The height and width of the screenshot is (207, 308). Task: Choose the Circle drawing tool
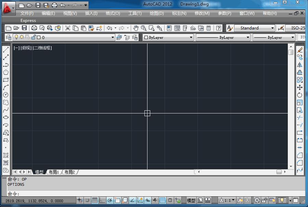tap(6, 95)
